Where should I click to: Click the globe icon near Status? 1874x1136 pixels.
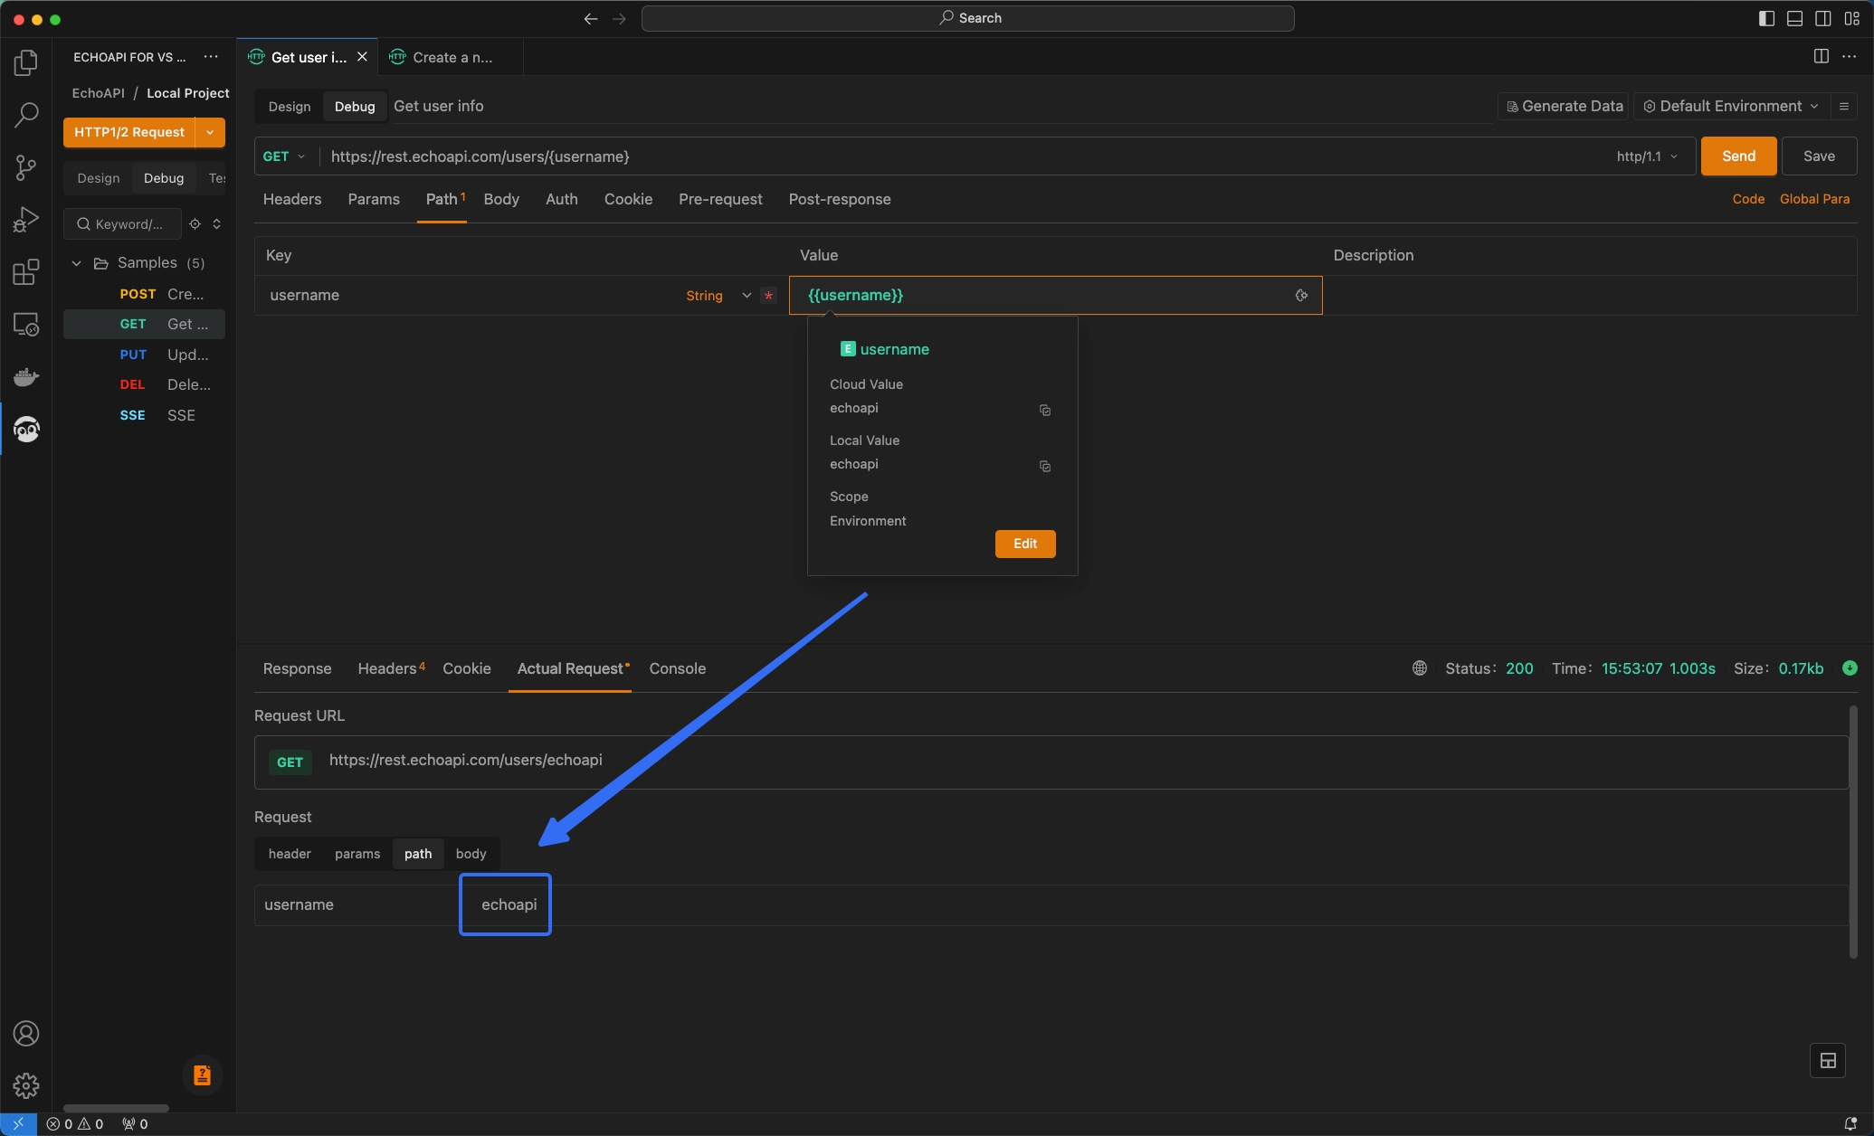[1420, 668]
